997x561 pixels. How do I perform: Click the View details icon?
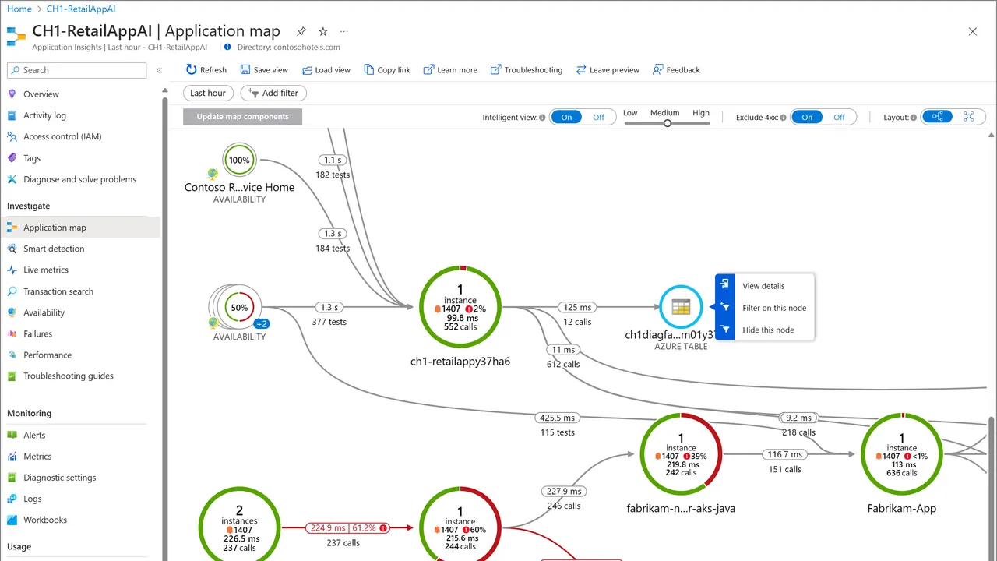point(724,285)
